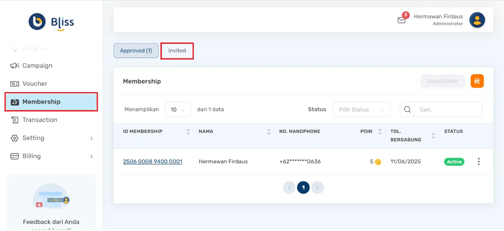504x231 pixels.
Task: Click the Cari search input field
Action: click(x=448, y=110)
